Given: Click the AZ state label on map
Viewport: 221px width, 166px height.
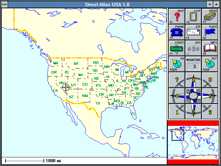Looking at the screenshot, I should (71, 97).
